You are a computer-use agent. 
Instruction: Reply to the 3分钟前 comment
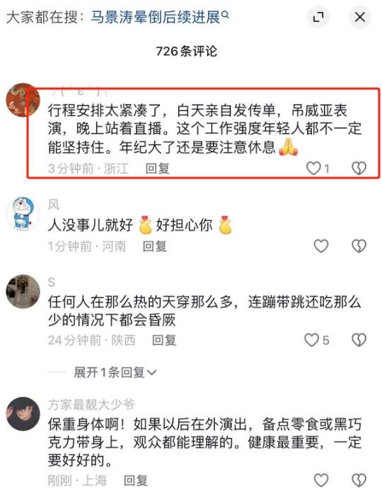click(157, 169)
